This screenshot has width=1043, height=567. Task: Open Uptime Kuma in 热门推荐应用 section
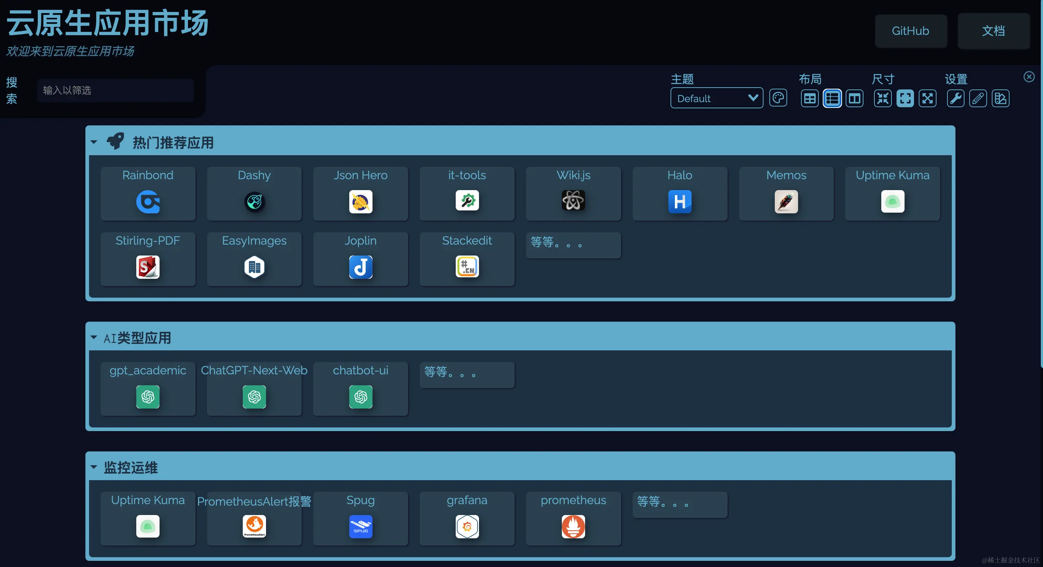893,194
